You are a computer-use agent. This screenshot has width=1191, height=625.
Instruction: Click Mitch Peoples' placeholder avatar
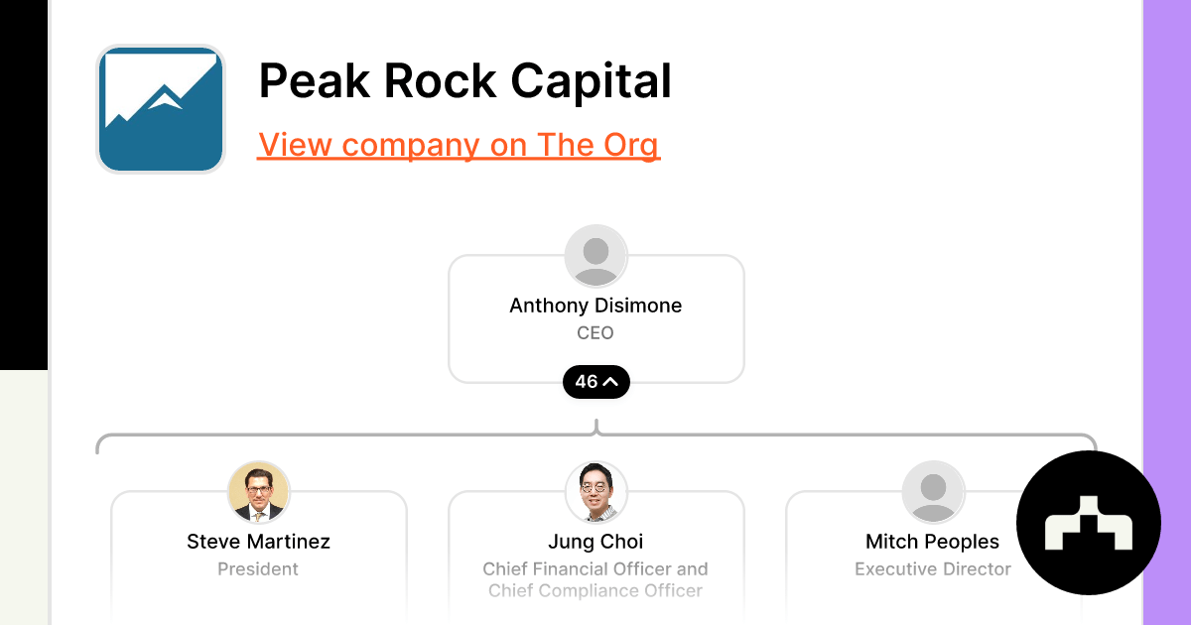[933, 490]
